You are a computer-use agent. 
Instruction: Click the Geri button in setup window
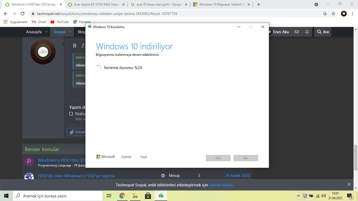[x=218, y=158]
